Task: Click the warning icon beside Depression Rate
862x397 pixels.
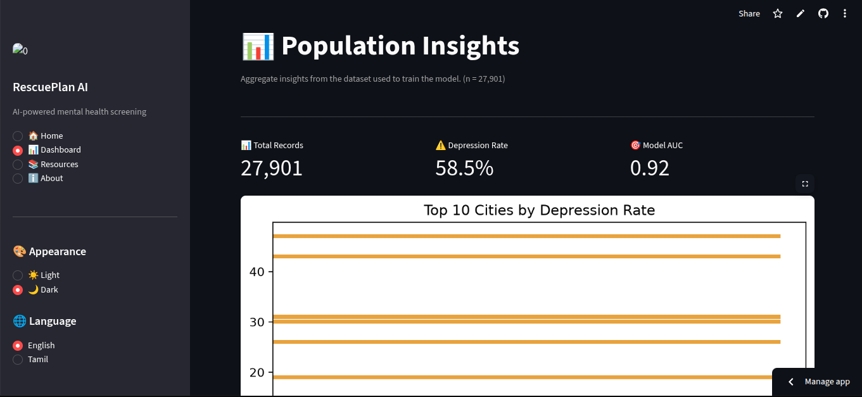Action: 441,145
